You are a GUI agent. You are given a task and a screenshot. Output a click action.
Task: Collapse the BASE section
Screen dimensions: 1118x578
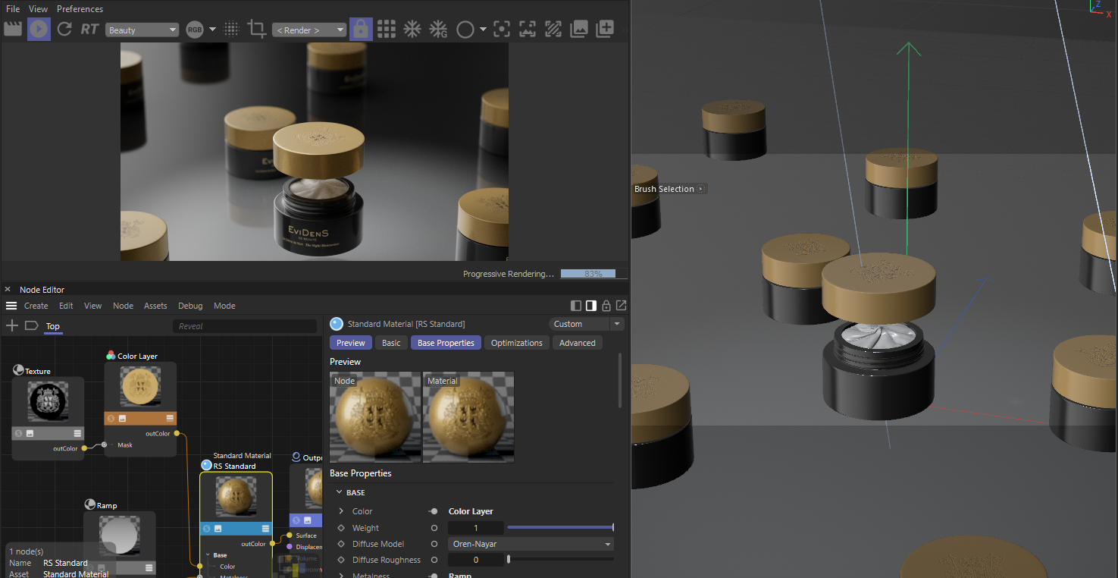pyautogui.click(x=340, y=492)
